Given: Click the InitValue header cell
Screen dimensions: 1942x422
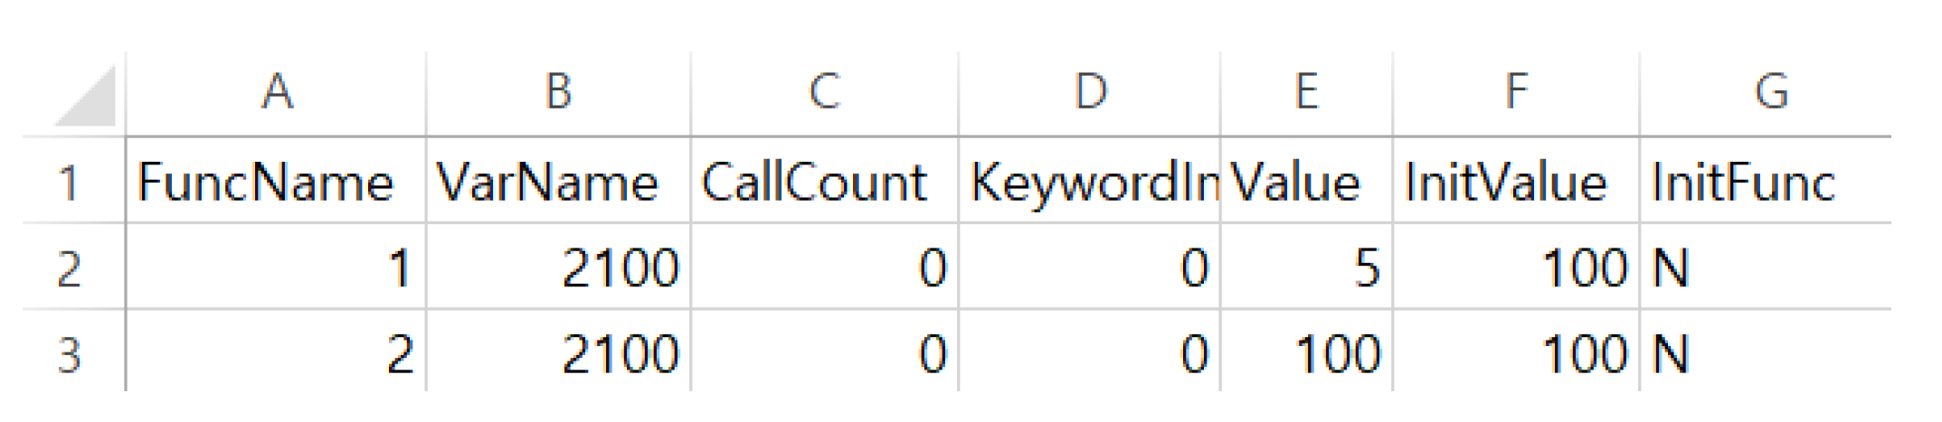Looking at the screenshot, I should [x=1516, y=182].
